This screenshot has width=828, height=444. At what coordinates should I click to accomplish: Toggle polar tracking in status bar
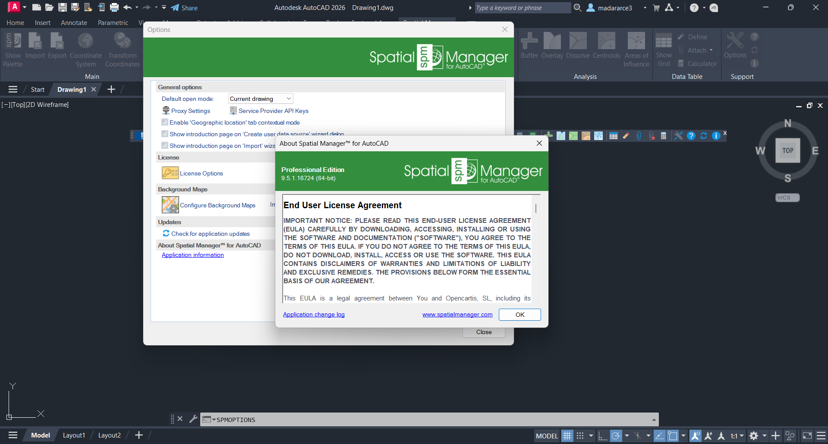(616, 436)
